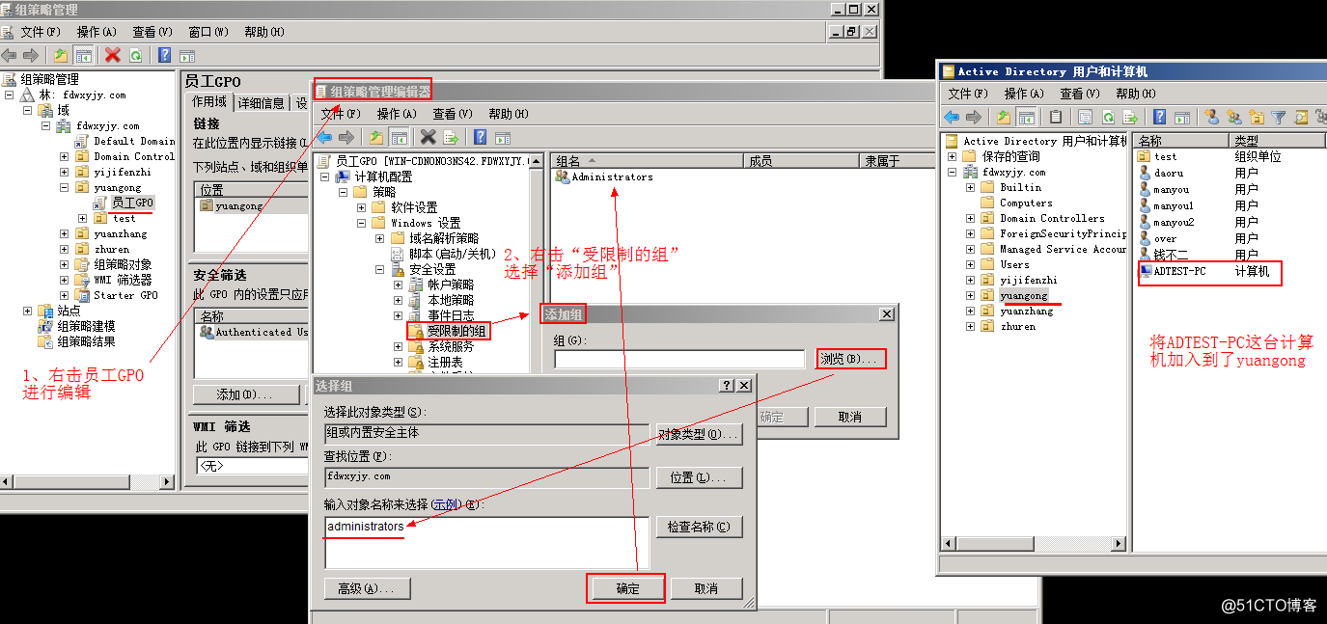Click Find objects icon in Active Directory toolbar
Image resolution: width=1327 pixels, height=624 pixels.
(1301, 118)
